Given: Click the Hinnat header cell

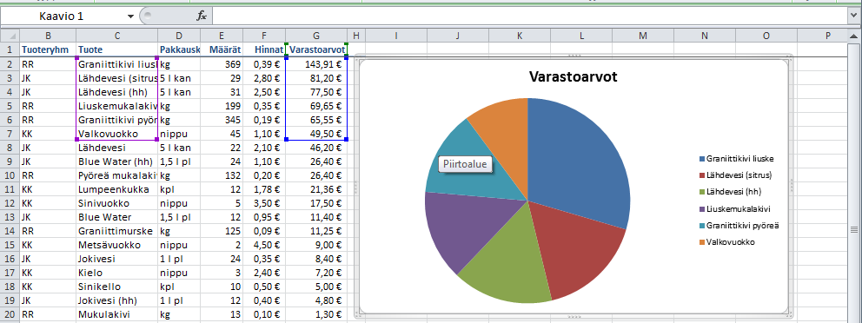Looking at the screenshot, I should point(264,50).
